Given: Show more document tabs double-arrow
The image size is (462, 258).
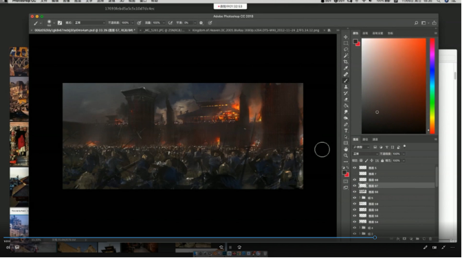Looking at the screenshot, I should coord(338,30).
